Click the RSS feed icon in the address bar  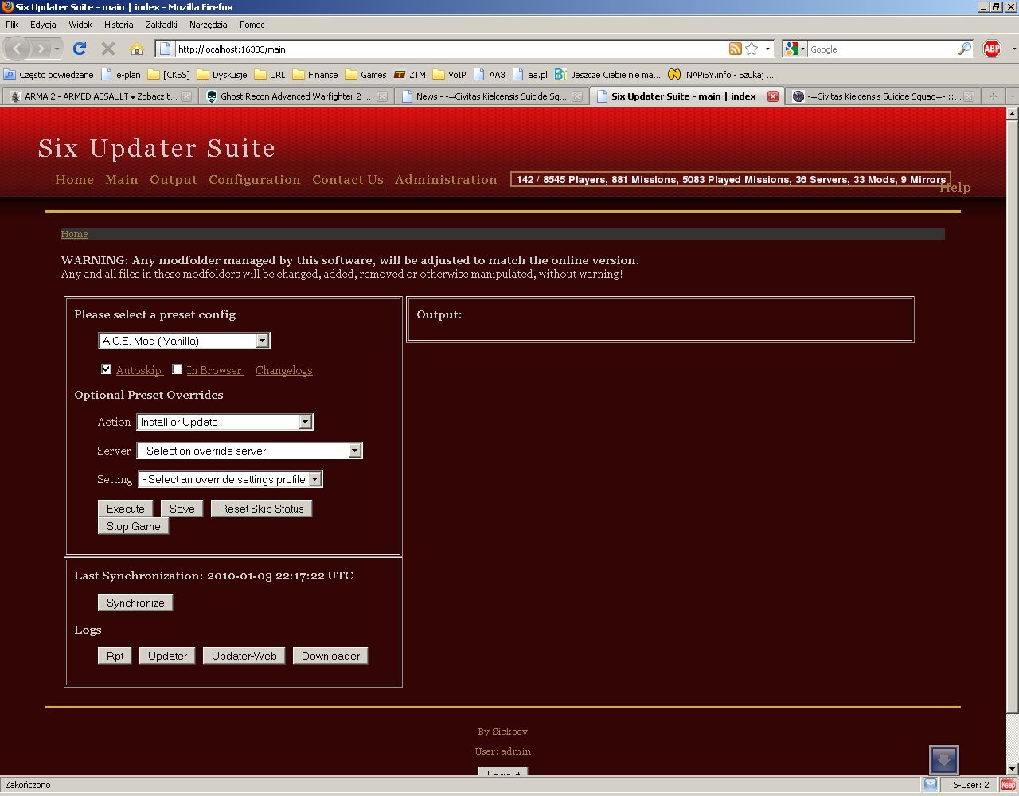tap(736, 49)
